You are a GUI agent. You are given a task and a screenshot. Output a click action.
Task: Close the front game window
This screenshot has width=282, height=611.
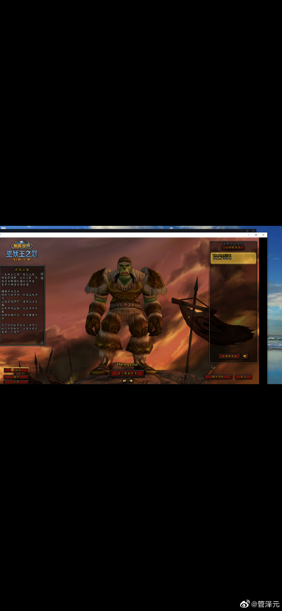(x=263, y=235)
